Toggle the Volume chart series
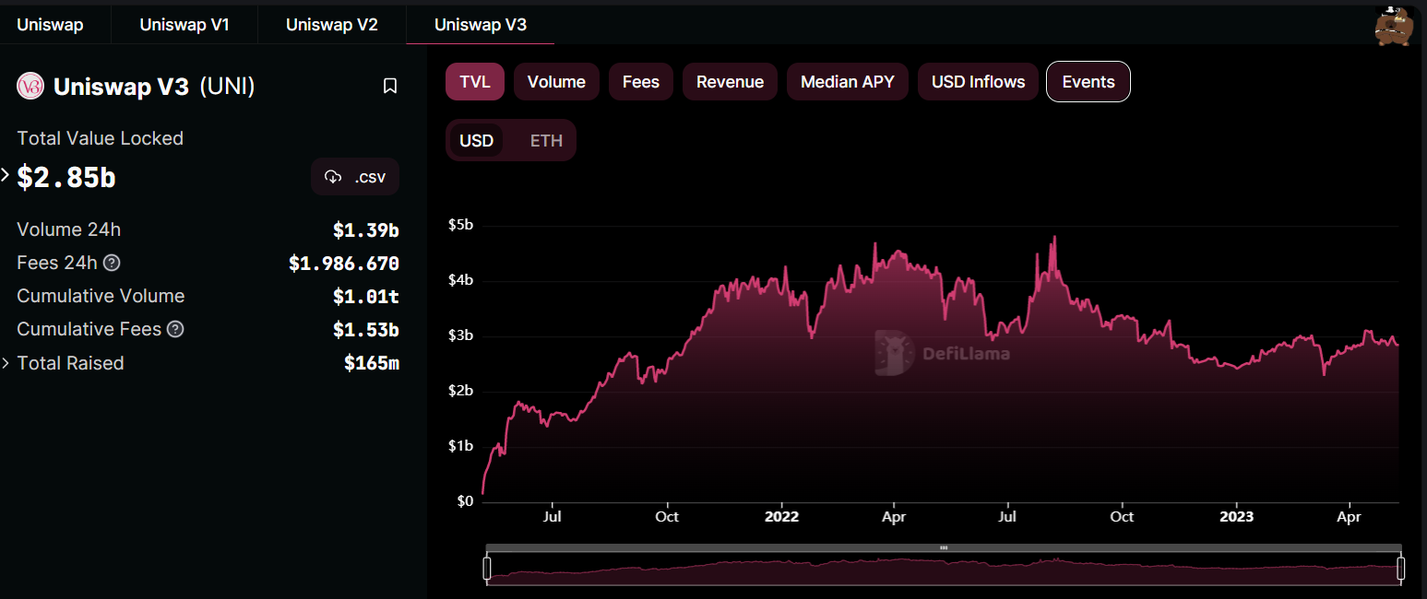This screenshot has width=1427, height=599. point(556,82)
